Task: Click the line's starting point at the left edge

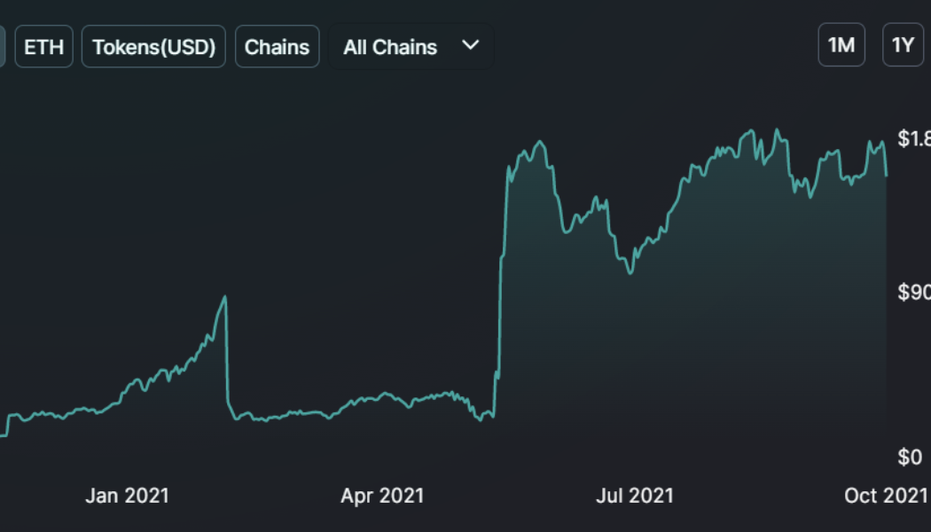Action: (x=2, y=435)
